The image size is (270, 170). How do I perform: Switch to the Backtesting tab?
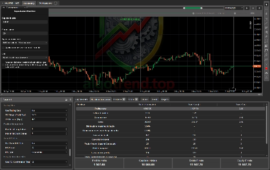point(29,3)
